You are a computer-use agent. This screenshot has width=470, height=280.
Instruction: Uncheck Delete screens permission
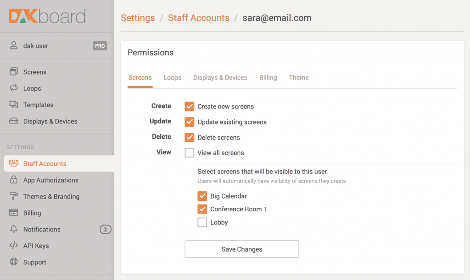pyautogui.click(x=190, y=137)
